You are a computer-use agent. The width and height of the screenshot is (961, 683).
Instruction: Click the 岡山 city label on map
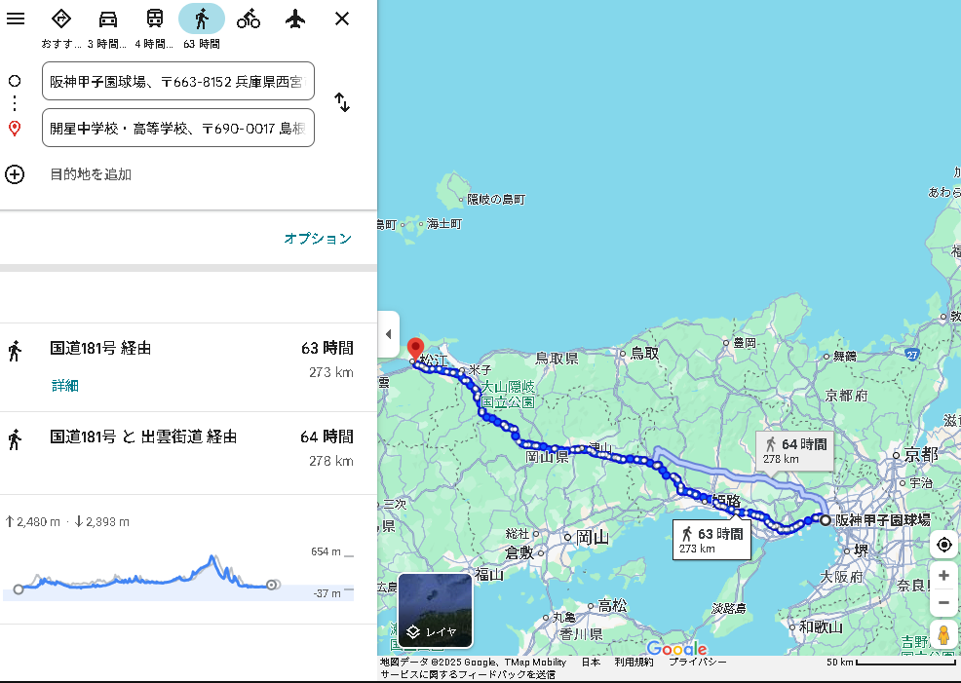pyautogui.click(x=593, y=537)
